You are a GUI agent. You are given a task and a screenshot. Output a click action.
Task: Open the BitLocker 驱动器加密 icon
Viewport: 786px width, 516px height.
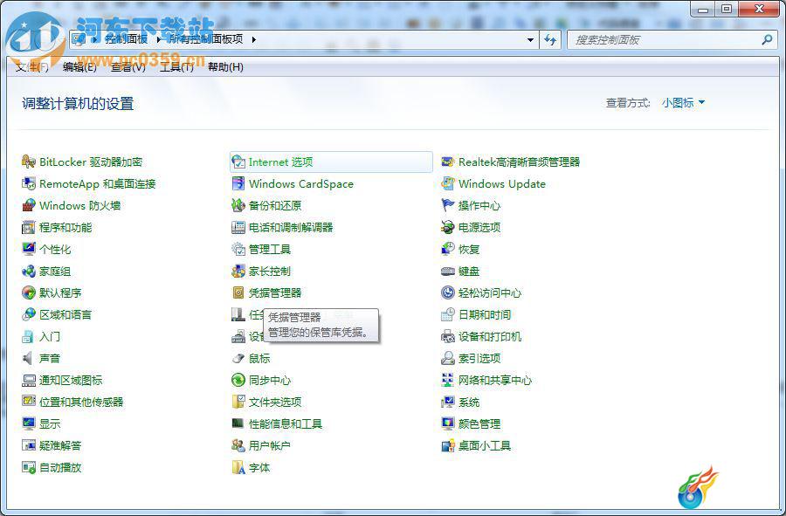click(x=29, y=162)
